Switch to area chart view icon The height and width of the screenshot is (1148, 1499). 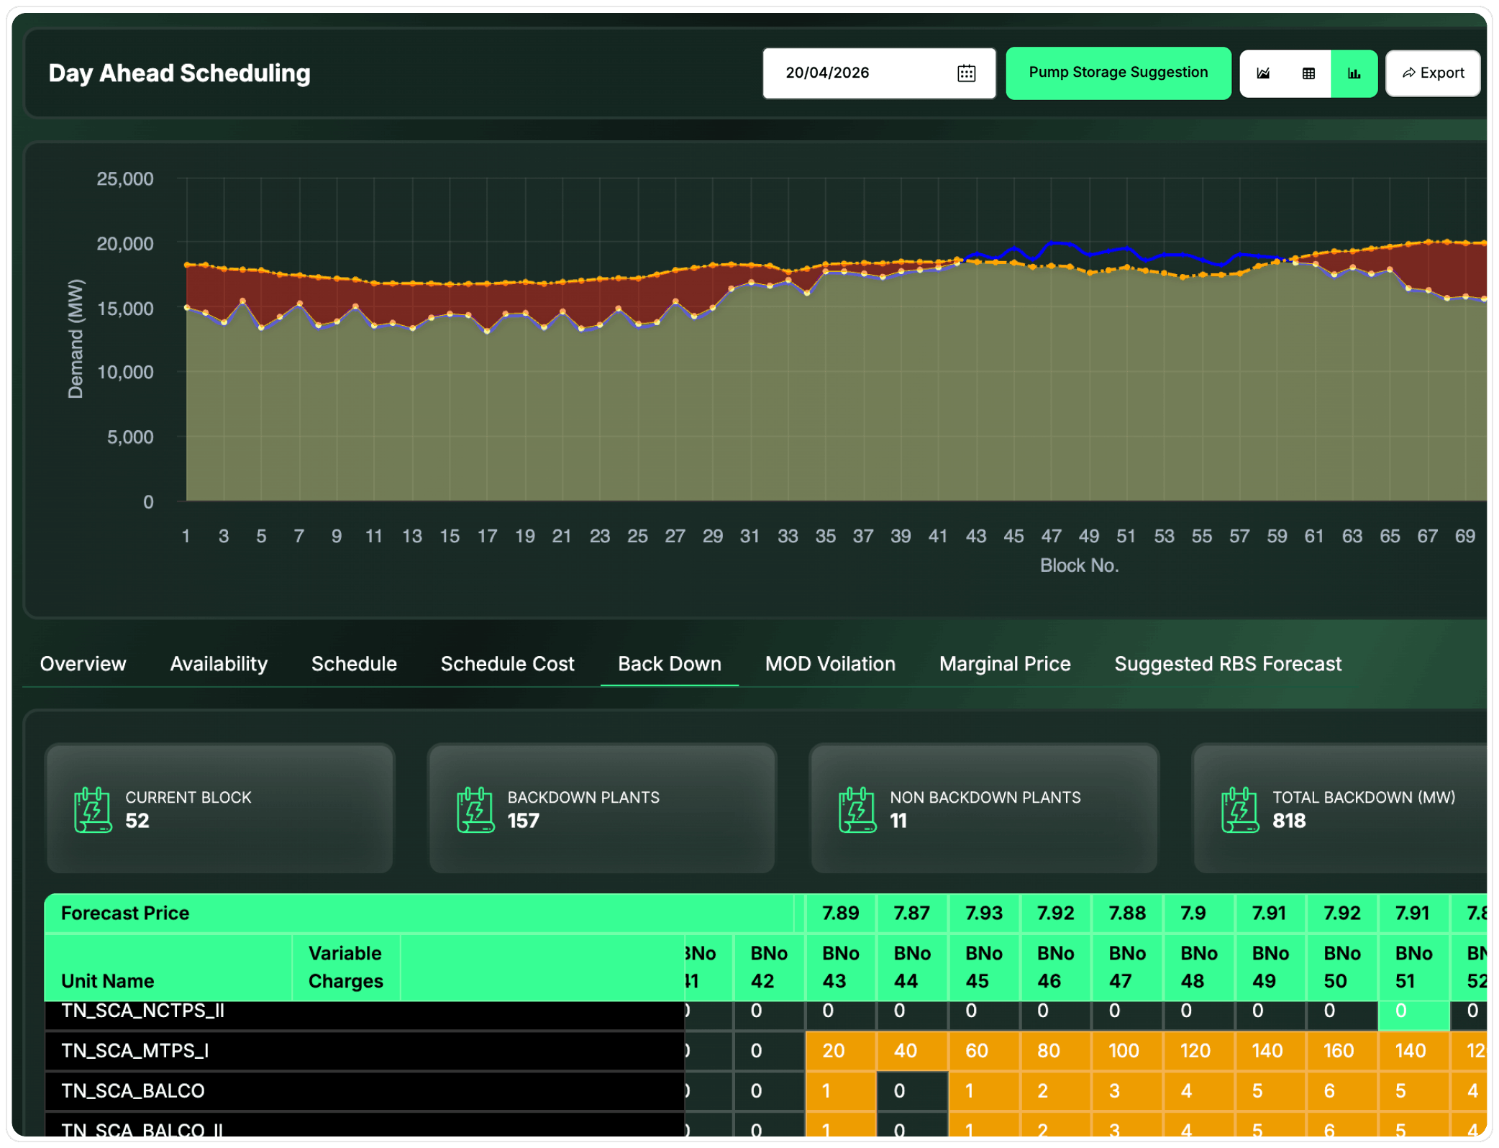click(x=1263, y=73)
